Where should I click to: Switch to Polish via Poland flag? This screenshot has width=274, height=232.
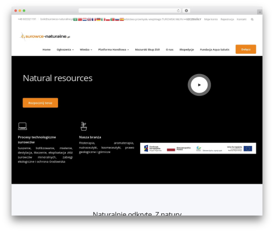(x=108, y=19)
